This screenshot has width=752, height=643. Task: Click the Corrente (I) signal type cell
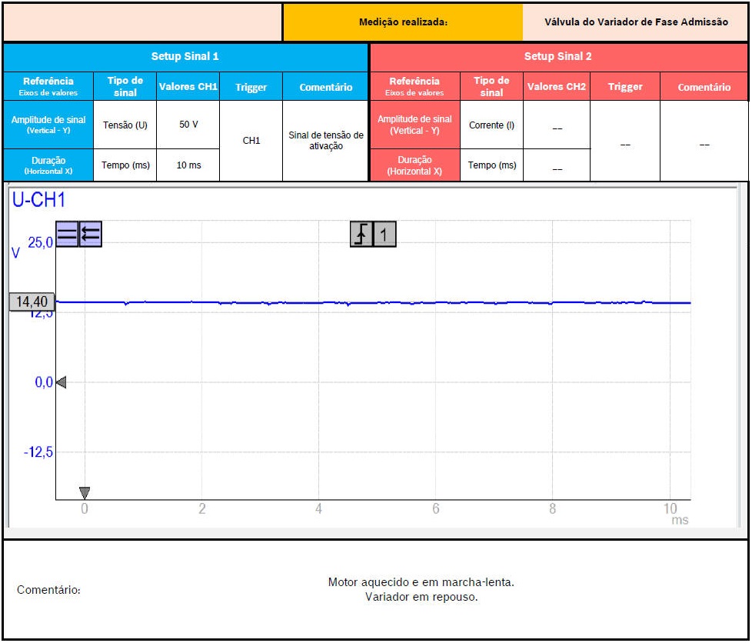(x=491, y=125)
